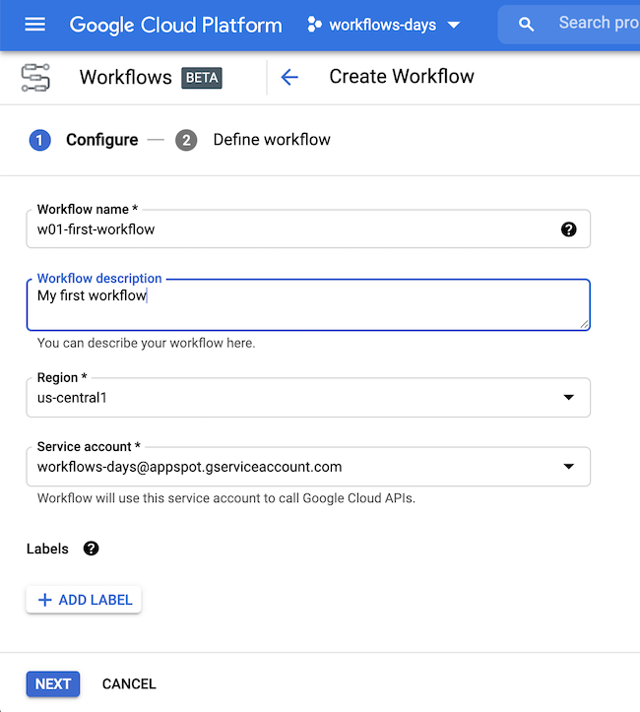Click the workflows-days project hexagon icon
The image size is (640, 712).
(x=314, y=24)
